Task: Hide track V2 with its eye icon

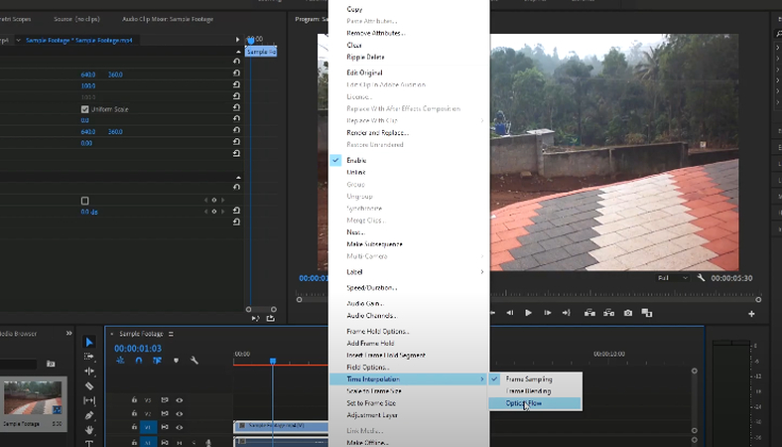Action: pyautogui.click(x=179, y=413)
